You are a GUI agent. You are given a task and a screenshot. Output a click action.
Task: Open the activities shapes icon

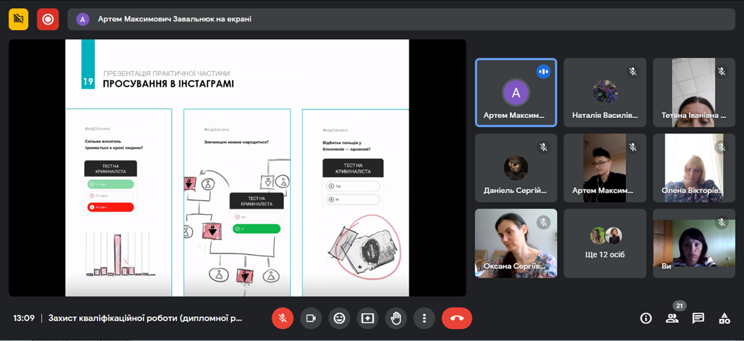point(724,318)
